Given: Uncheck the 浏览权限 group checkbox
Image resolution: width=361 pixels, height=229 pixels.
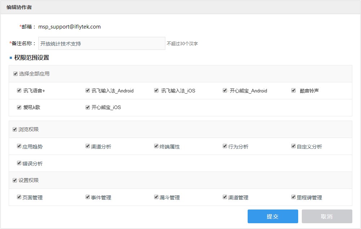Looking at the screenshot, I should coord(15,129).
